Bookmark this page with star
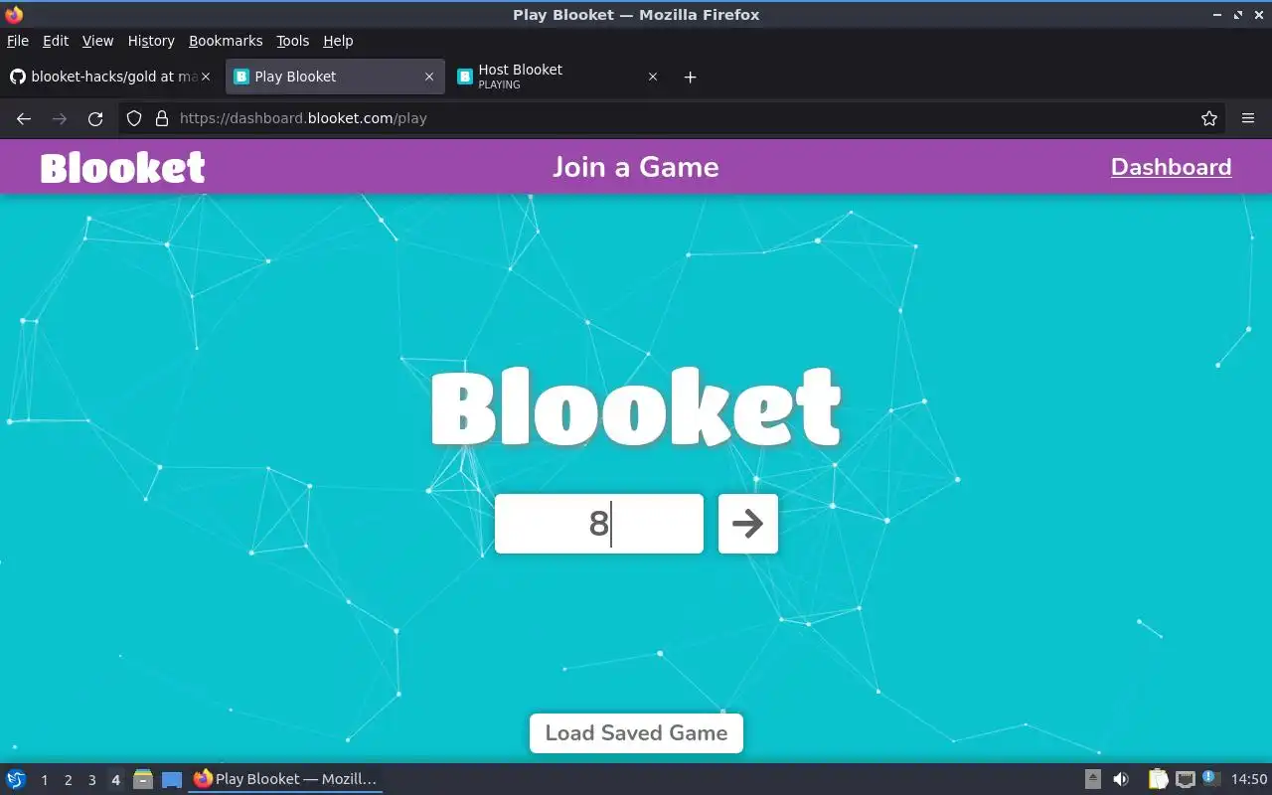Viewport: 1272px width, 795px height. pyautogui.click(x=1209, y=118)
